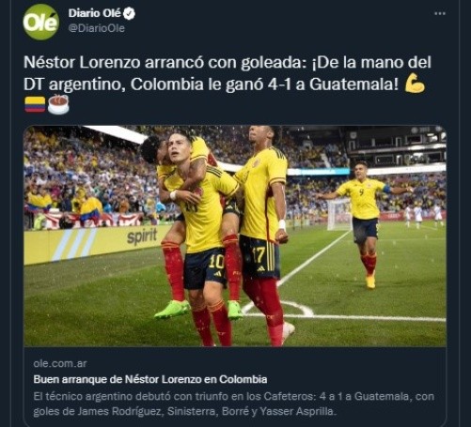Click the card description about Cafeteros triumph
The width and height of the screenshot is (471, 427).
click(x=234, y=404)
